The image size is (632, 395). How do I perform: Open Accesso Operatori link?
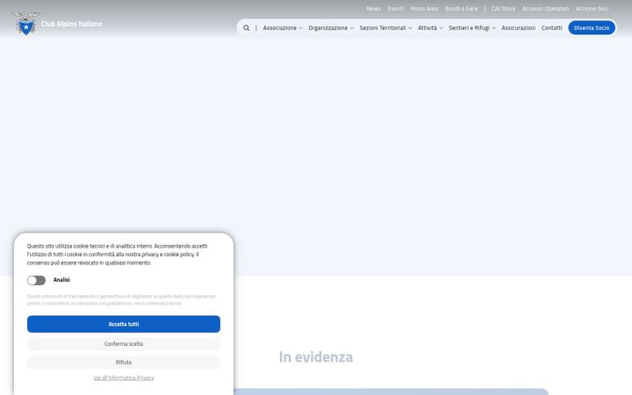545,9
